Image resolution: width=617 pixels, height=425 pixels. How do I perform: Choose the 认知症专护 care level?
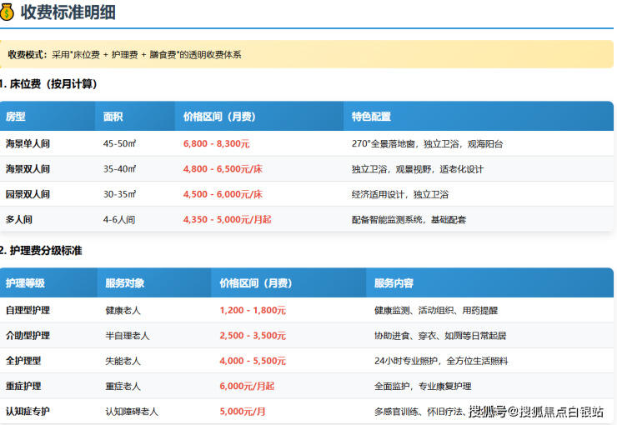point(28,411)
